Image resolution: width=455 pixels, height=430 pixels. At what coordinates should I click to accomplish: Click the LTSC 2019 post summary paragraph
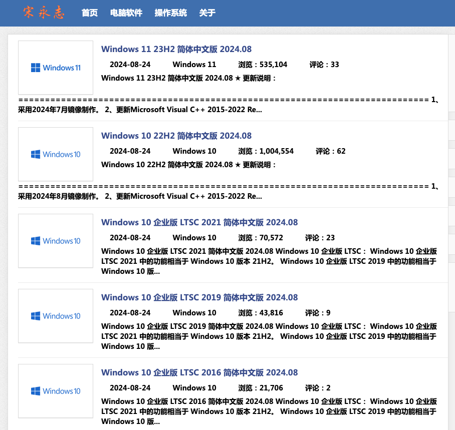pos(269,336)
